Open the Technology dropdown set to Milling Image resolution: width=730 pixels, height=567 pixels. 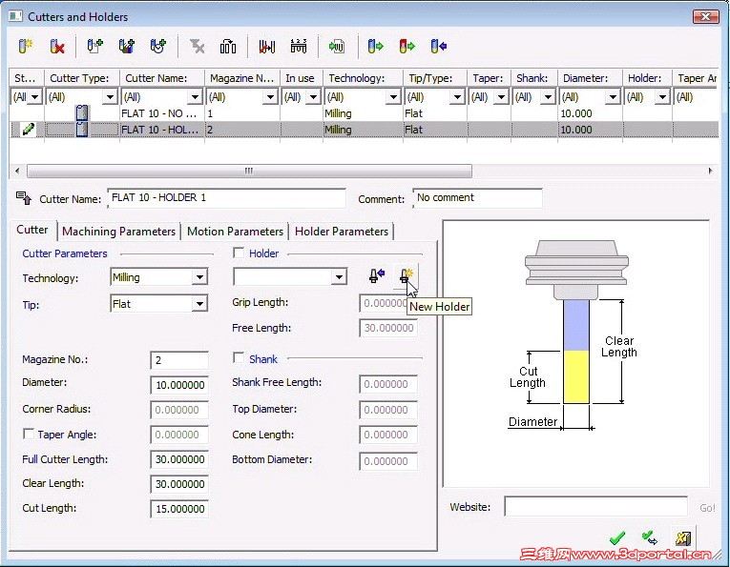coord(199,277)
